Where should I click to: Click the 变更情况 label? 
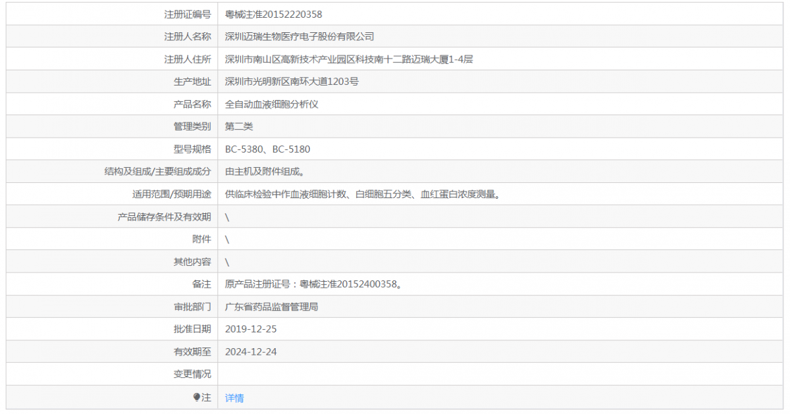pyautogui.click(x=192, y=375)
